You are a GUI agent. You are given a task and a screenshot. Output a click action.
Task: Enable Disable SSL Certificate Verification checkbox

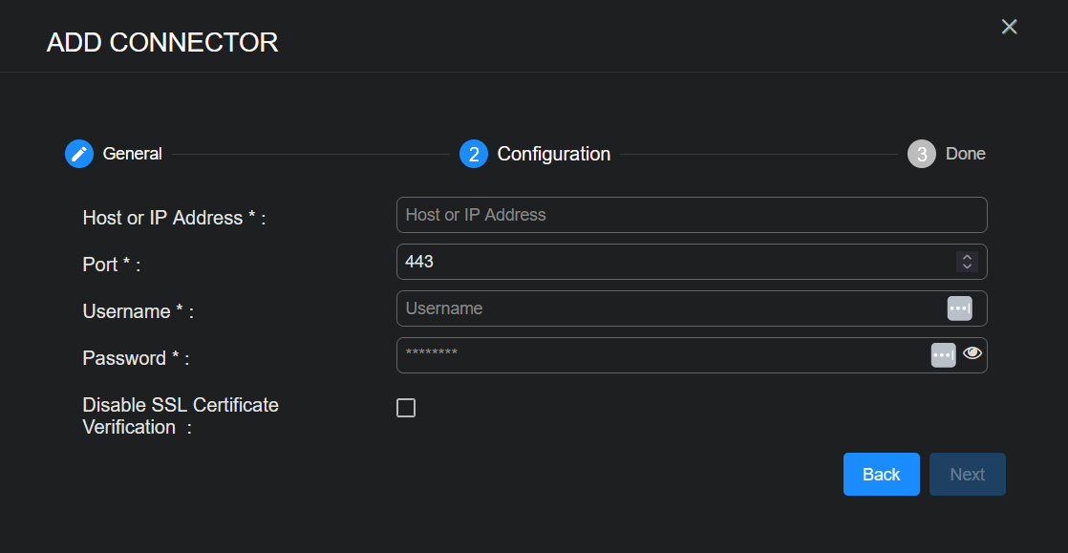point(406,409)
